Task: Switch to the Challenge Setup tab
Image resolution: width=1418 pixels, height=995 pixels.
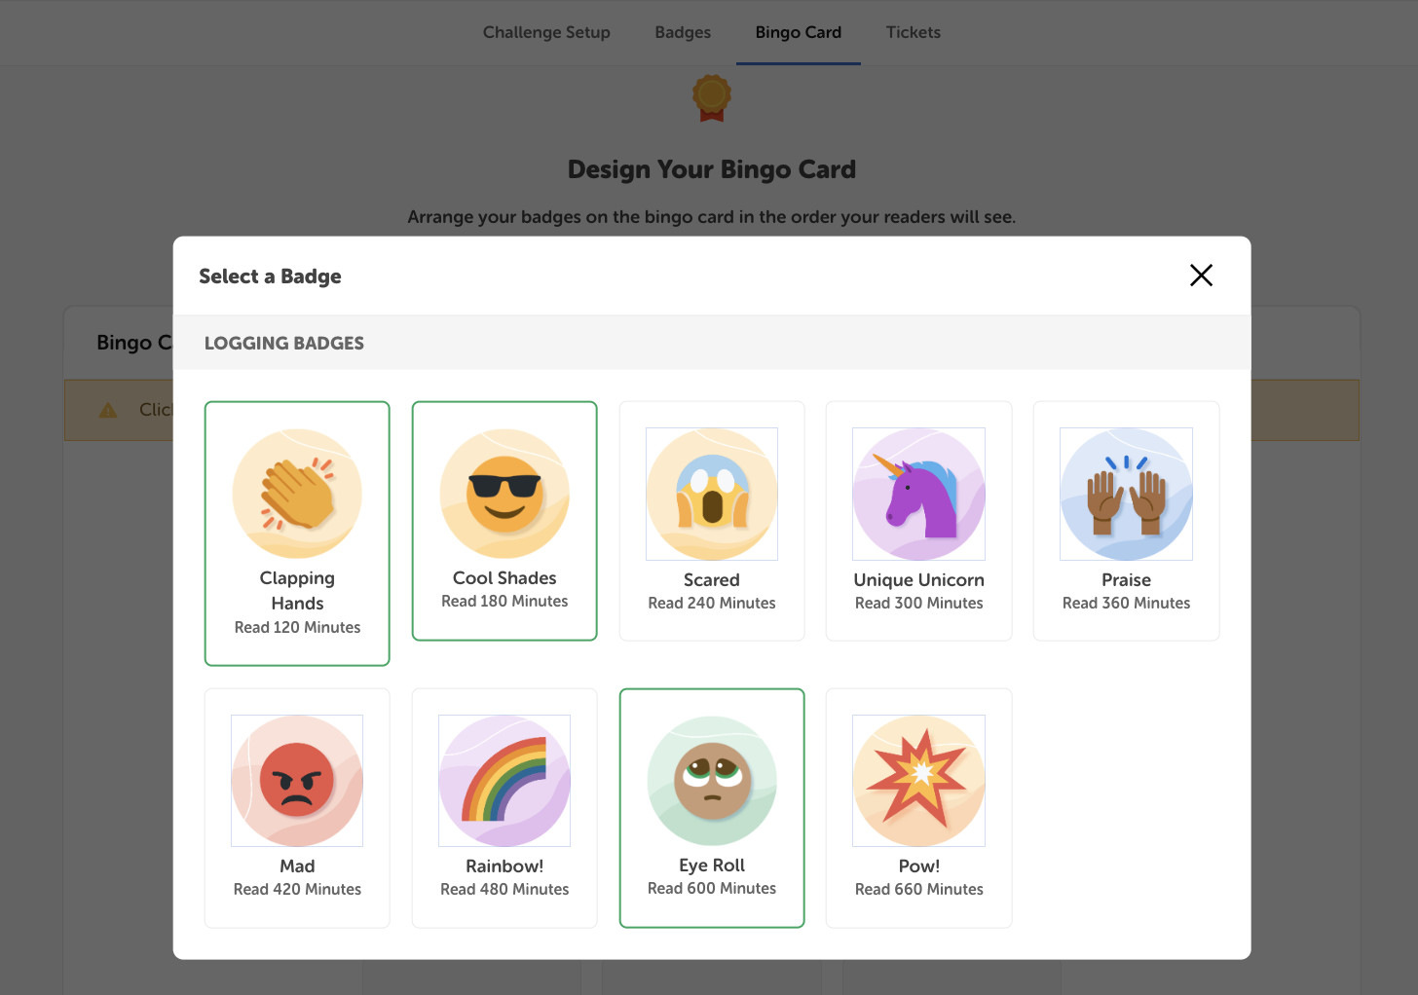Action: pyautogui.click(x=546, y=32)
